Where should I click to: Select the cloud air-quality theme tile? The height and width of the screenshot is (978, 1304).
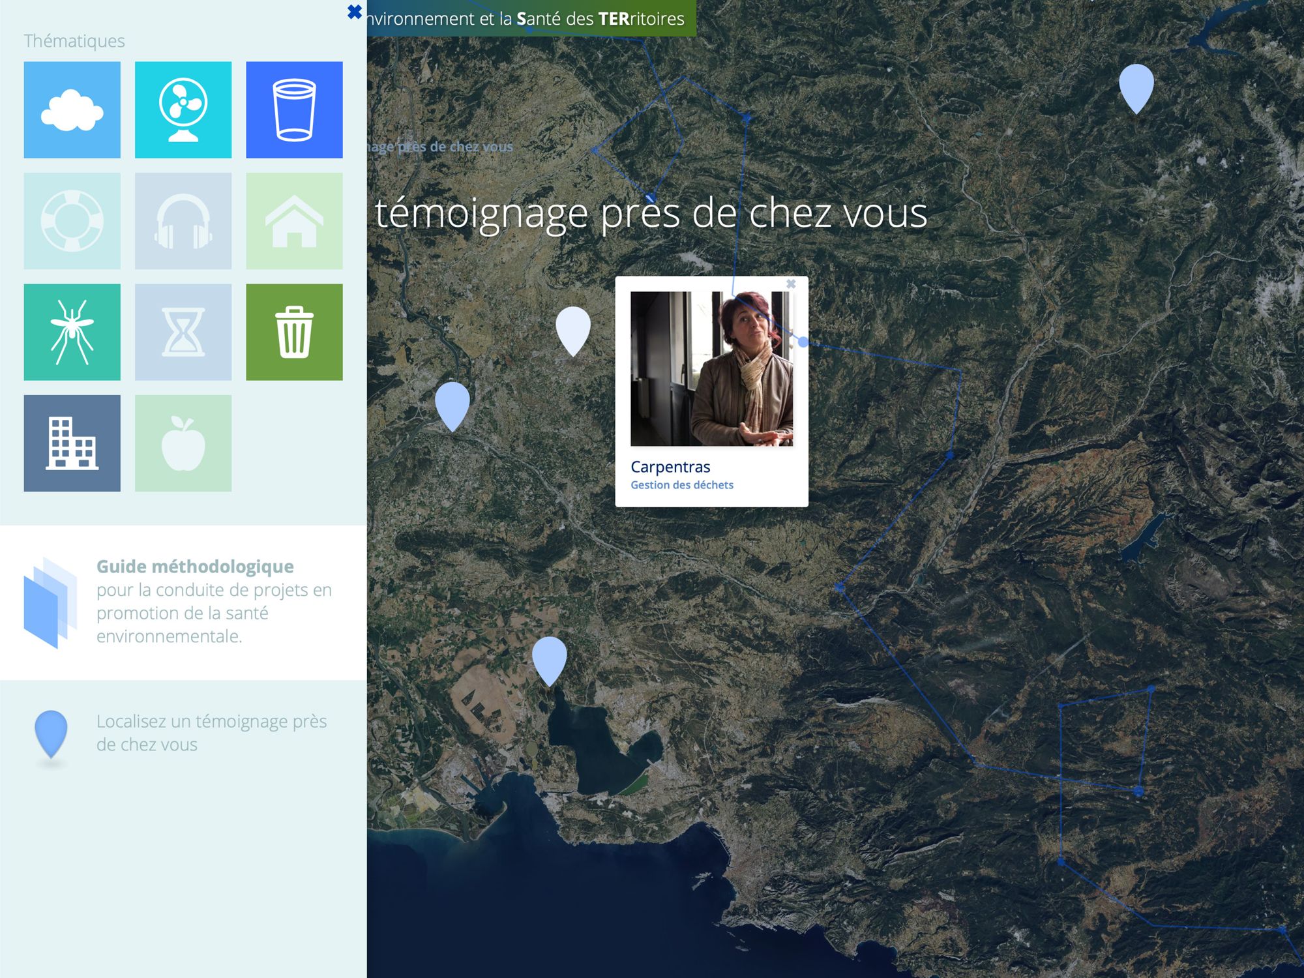[x=72, y=110]
